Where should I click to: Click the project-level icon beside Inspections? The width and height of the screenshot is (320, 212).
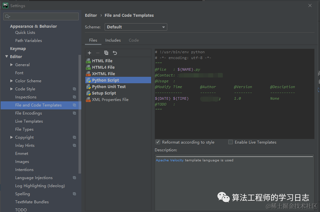point(75,97)
